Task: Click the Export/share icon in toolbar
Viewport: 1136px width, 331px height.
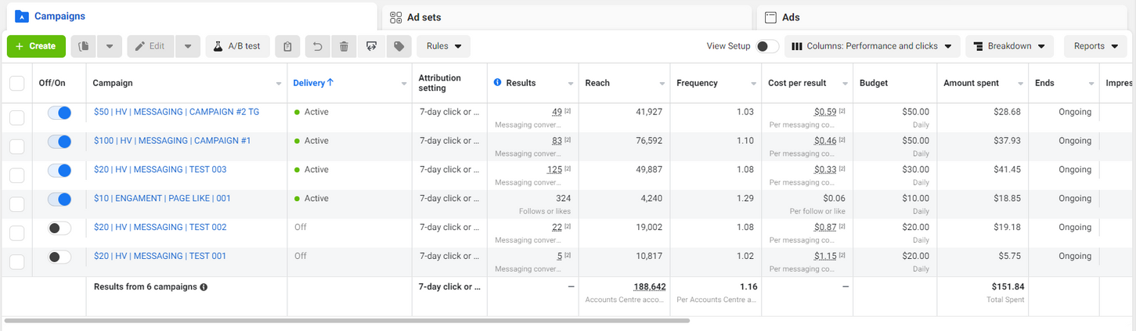Action: [371, 46]
